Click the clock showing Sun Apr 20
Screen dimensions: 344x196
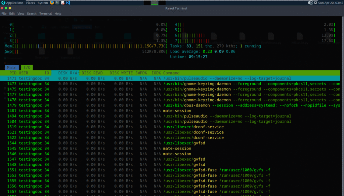click(x=329, y=2)
